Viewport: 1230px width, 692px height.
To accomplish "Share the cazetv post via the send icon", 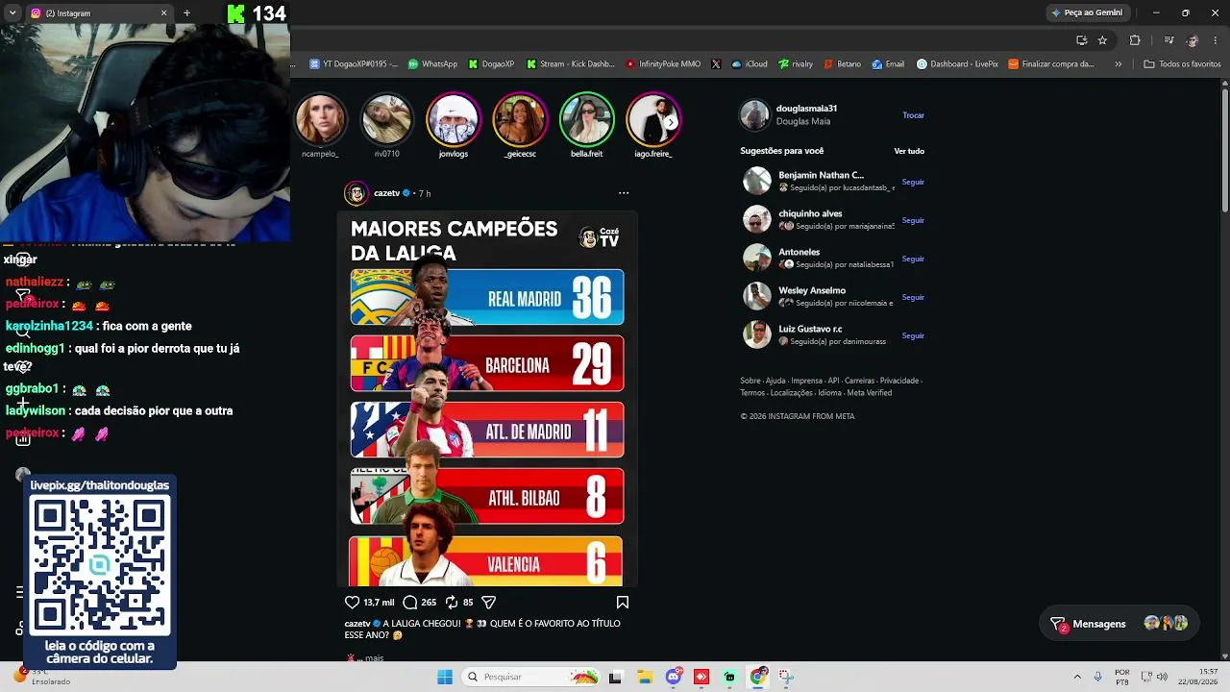I will click(x=489, y=603).
